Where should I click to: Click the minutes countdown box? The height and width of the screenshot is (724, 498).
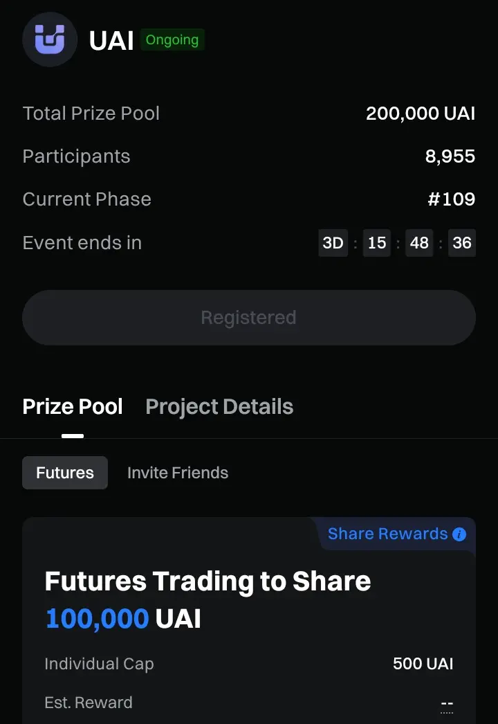click(419, 243)
